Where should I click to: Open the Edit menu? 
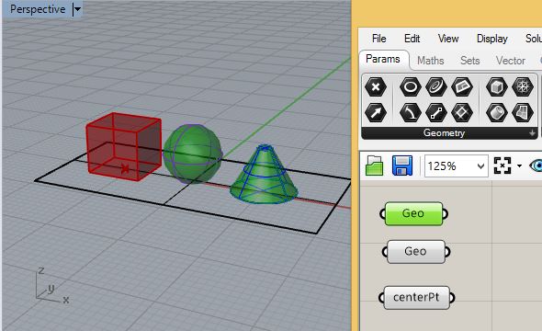[x=412, y=39]
